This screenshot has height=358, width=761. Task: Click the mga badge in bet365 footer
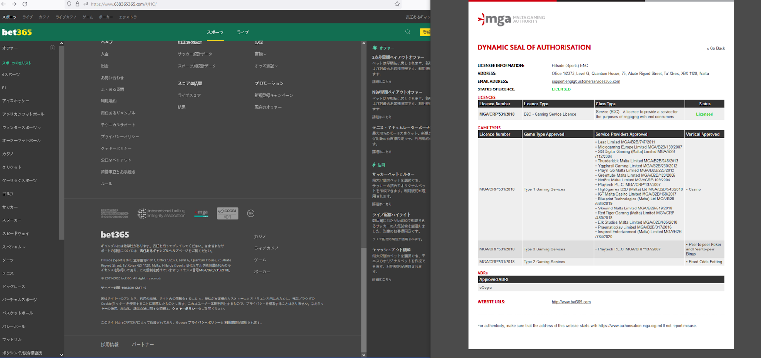click(201, 213)
